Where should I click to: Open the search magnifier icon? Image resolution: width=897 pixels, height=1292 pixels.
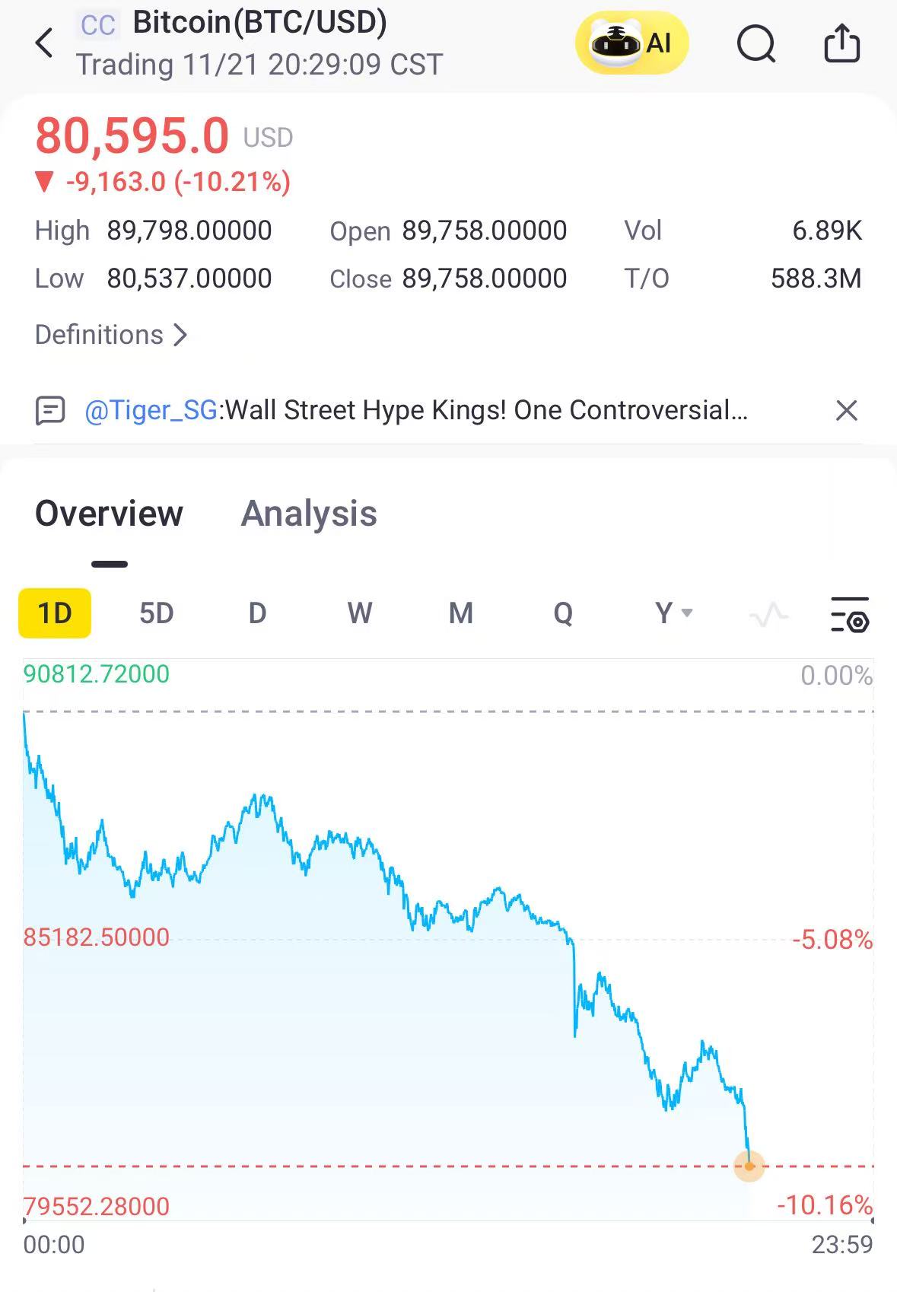755,44
